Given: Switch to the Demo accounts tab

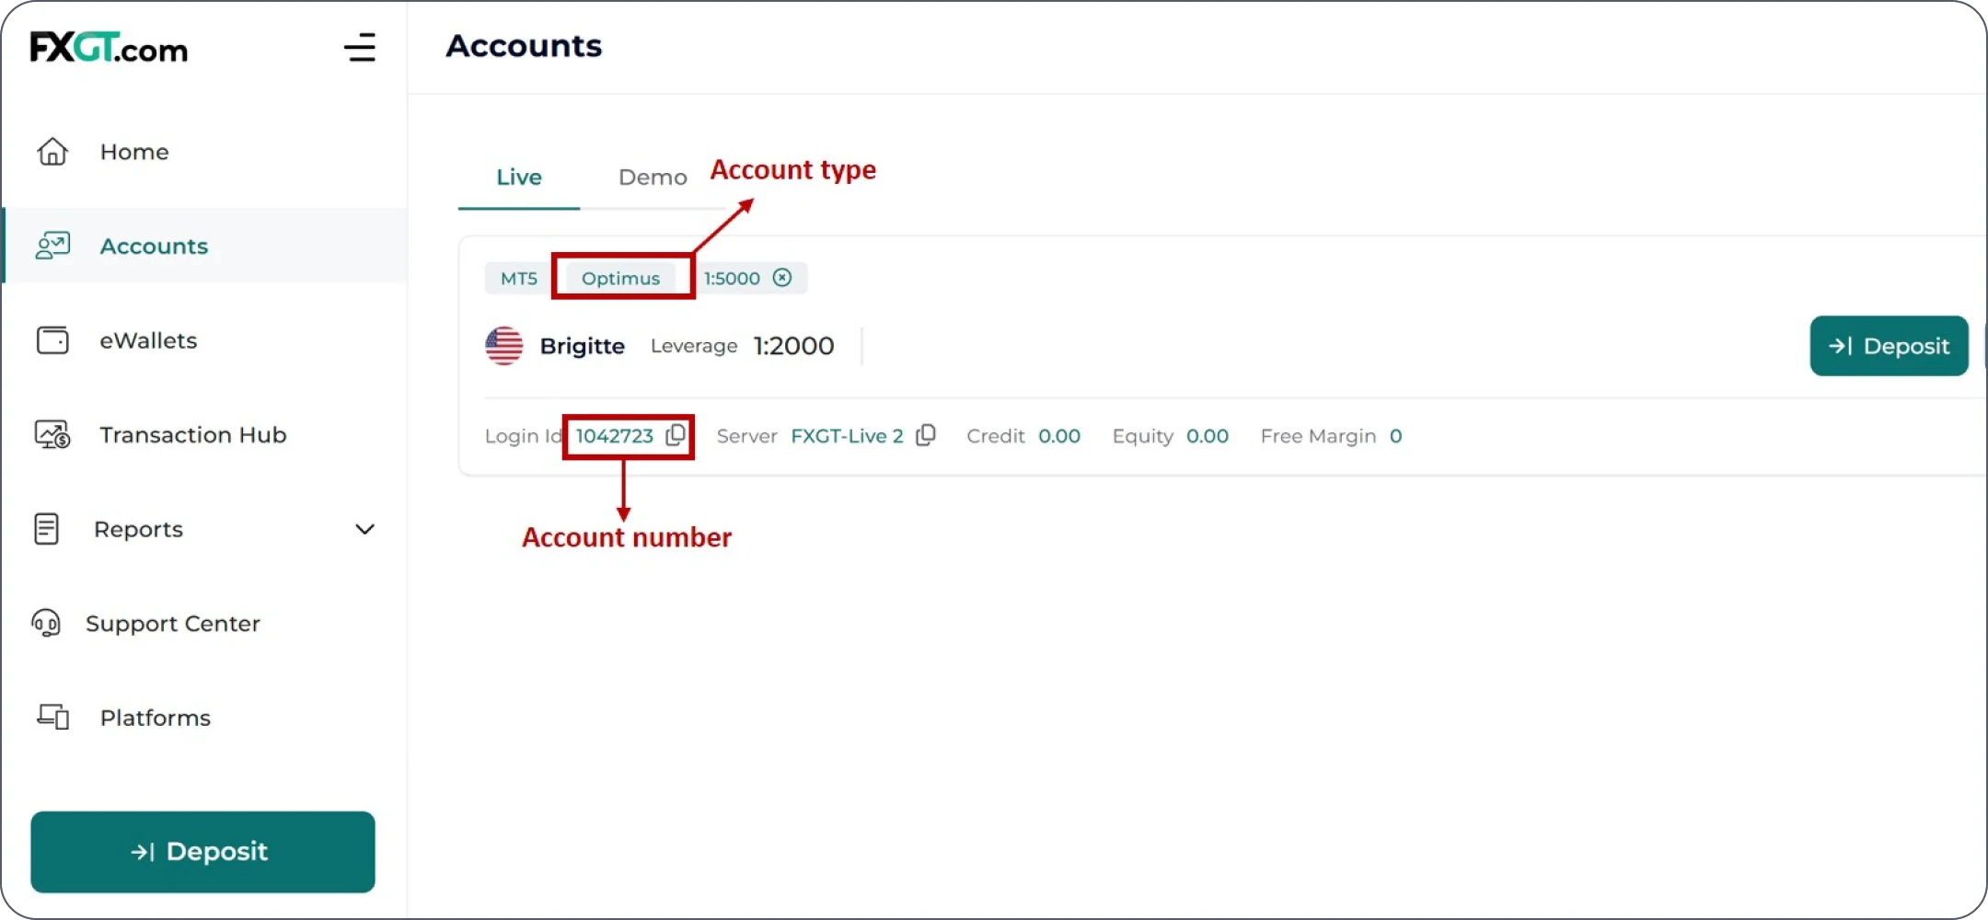Looking at the screenshot, I should pyautogui.click(x=653, y=177).
